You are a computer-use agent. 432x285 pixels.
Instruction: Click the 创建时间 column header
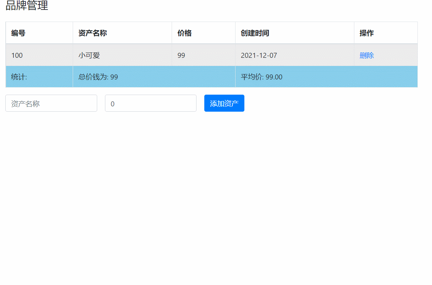(253, 33)
